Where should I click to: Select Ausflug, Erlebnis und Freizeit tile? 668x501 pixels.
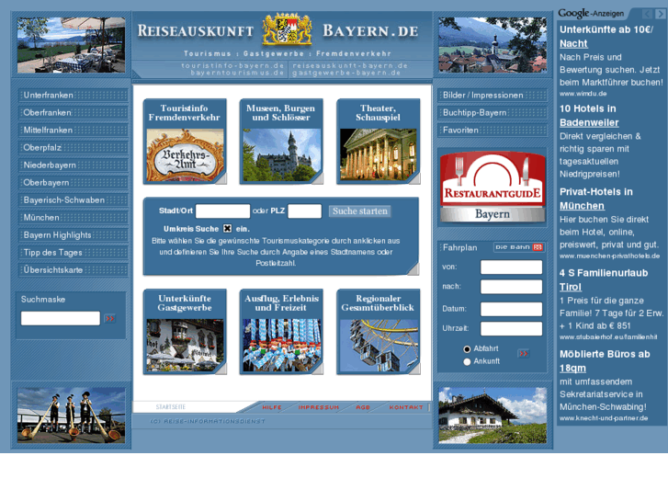tap(281, 332)
